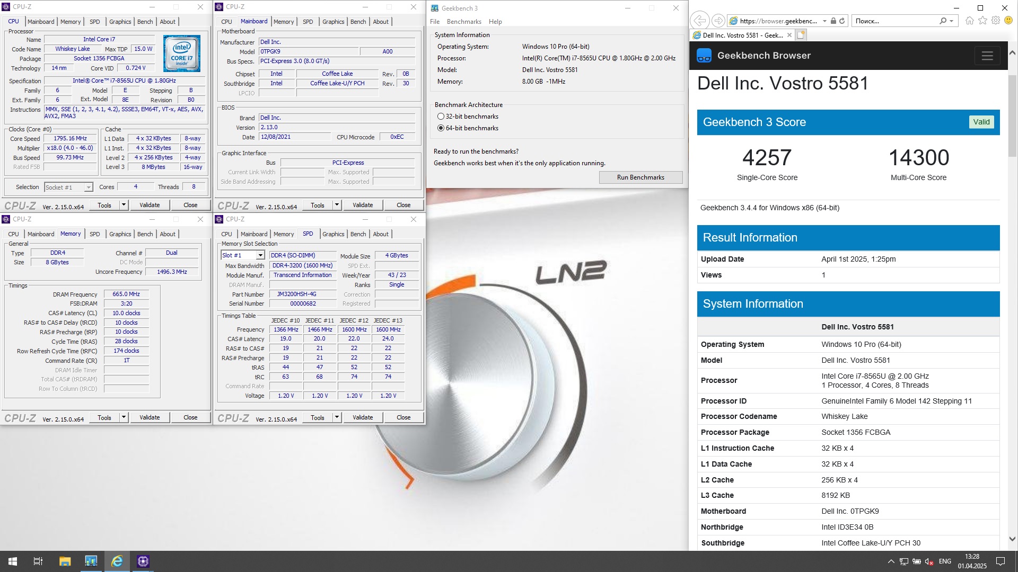The image size is (1018, 572).
Task: Switch to Graphics tab in Mainboard window
Action: click(x=333, y=22)
